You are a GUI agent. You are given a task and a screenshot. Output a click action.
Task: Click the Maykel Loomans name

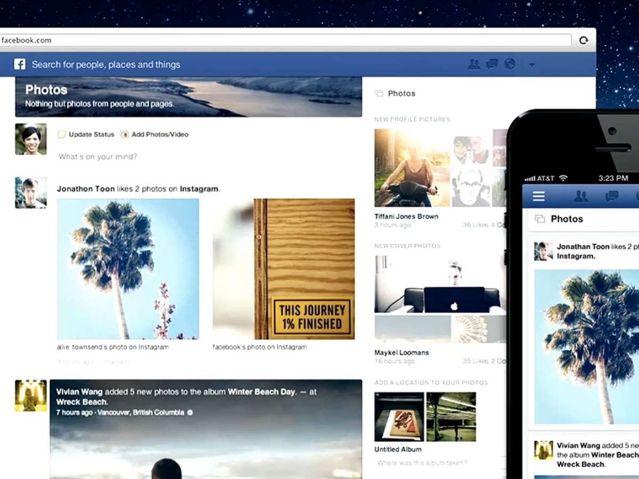click(402, 352)
